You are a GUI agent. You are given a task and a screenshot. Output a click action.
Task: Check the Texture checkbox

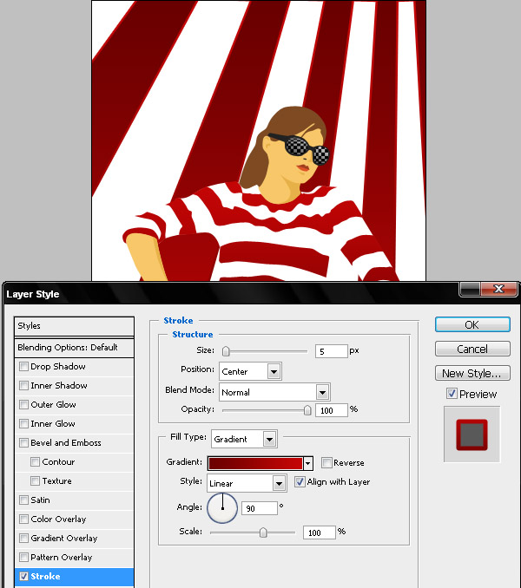(35, 481)
